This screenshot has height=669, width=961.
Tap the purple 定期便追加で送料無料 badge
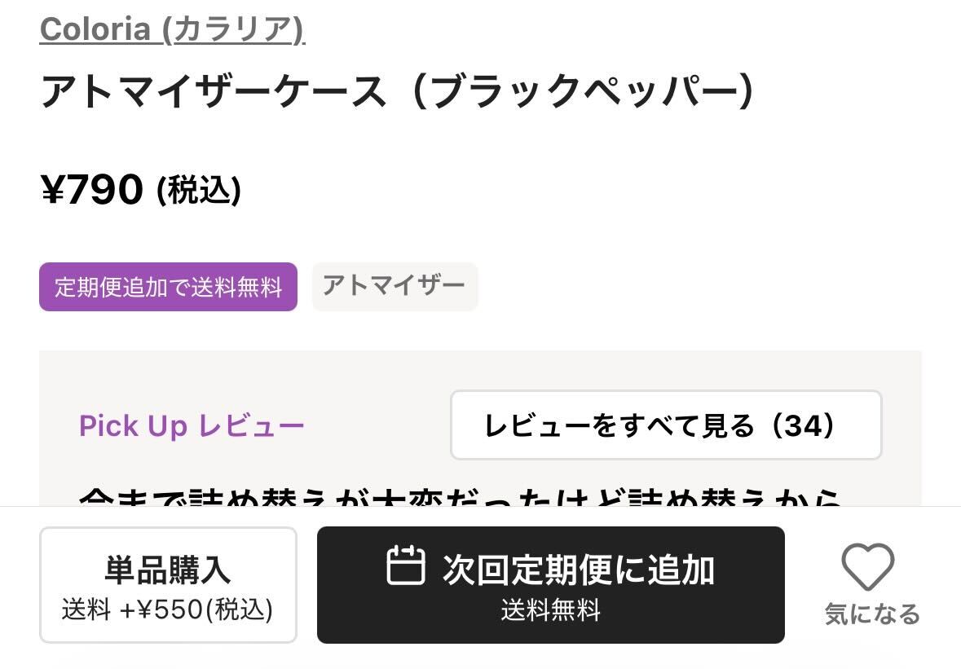[168, 287]
